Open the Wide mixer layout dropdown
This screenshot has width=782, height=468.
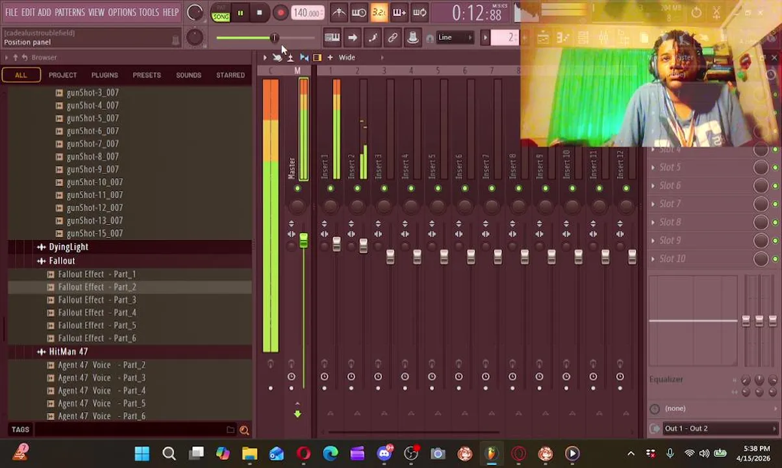[x=347, y=58]
